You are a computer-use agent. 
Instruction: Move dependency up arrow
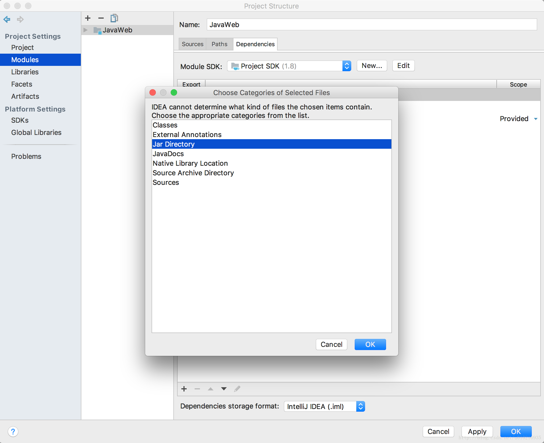point(210,389)
